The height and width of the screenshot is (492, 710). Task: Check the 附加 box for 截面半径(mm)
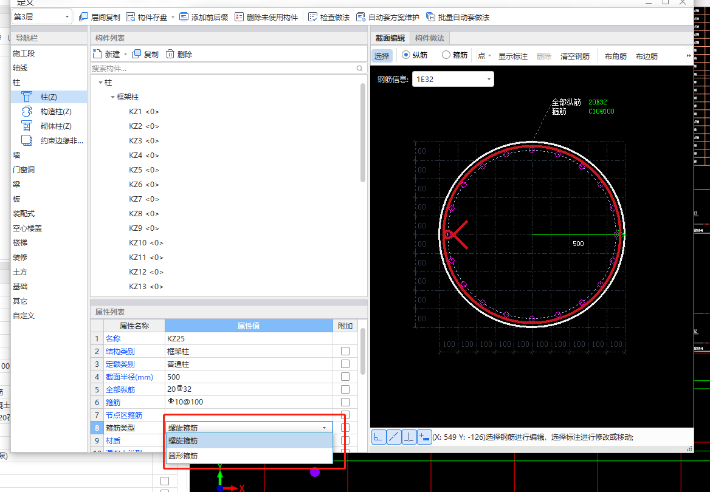(x=345, y=377)
